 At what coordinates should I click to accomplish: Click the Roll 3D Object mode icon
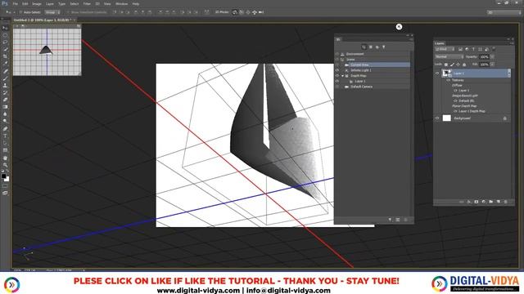point(242,12)
